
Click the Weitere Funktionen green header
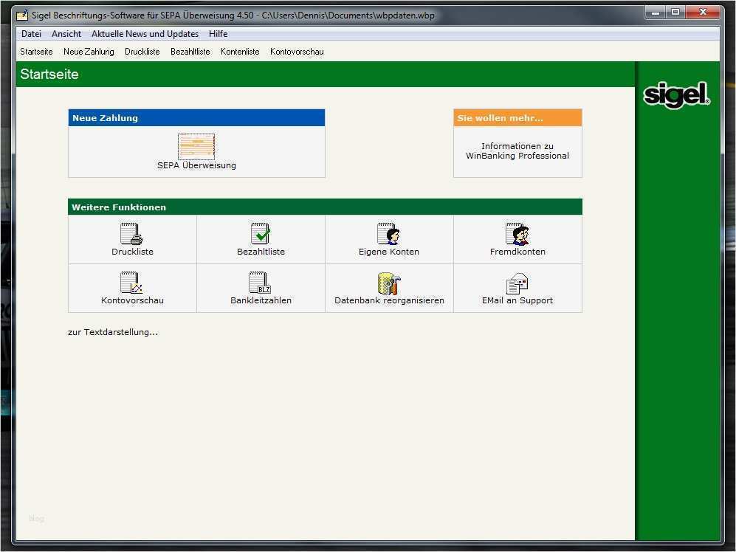325,207
